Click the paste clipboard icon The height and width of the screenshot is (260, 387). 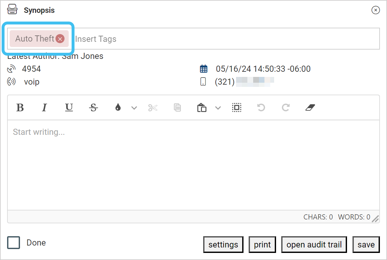(202, 107)
